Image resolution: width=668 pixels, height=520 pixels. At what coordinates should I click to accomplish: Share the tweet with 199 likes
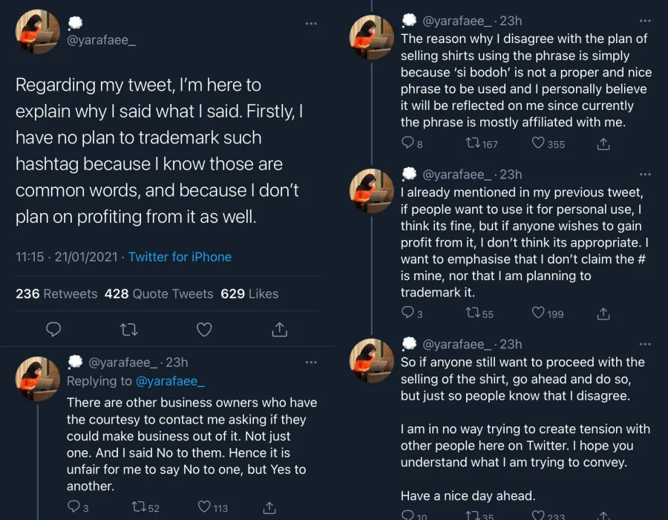click(603, 313)
